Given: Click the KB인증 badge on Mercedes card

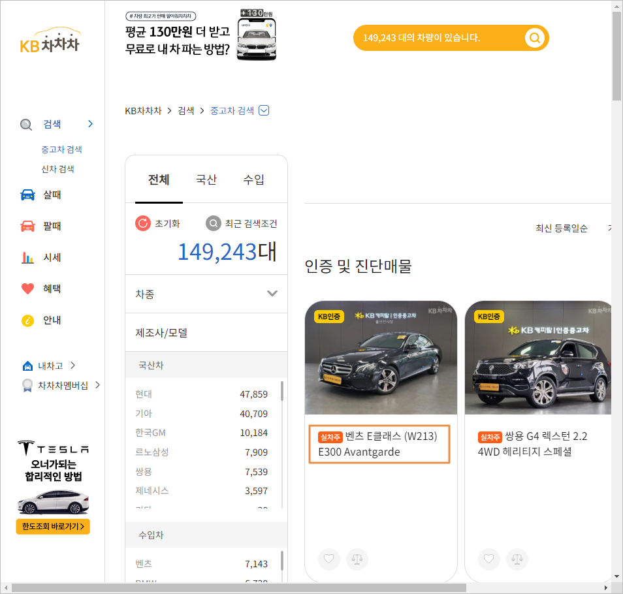Looking at the screenshot, I should 329,317.
